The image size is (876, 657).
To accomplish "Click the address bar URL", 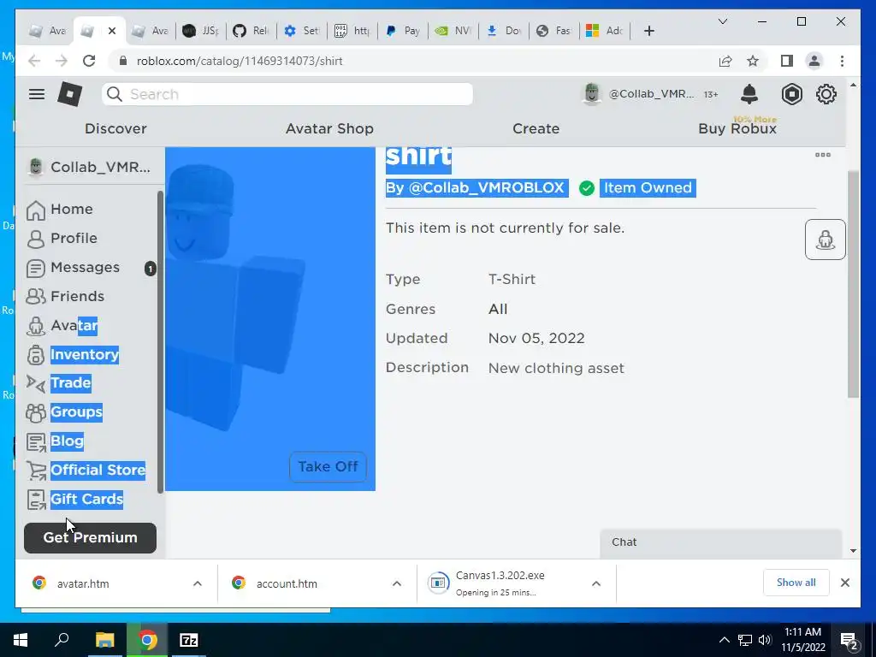I will [x=240, y=61].
